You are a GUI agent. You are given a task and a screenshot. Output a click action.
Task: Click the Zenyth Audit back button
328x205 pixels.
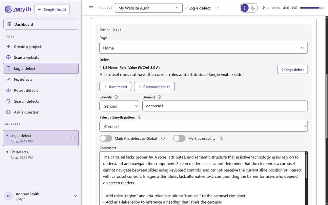click(x=52, y=10)
